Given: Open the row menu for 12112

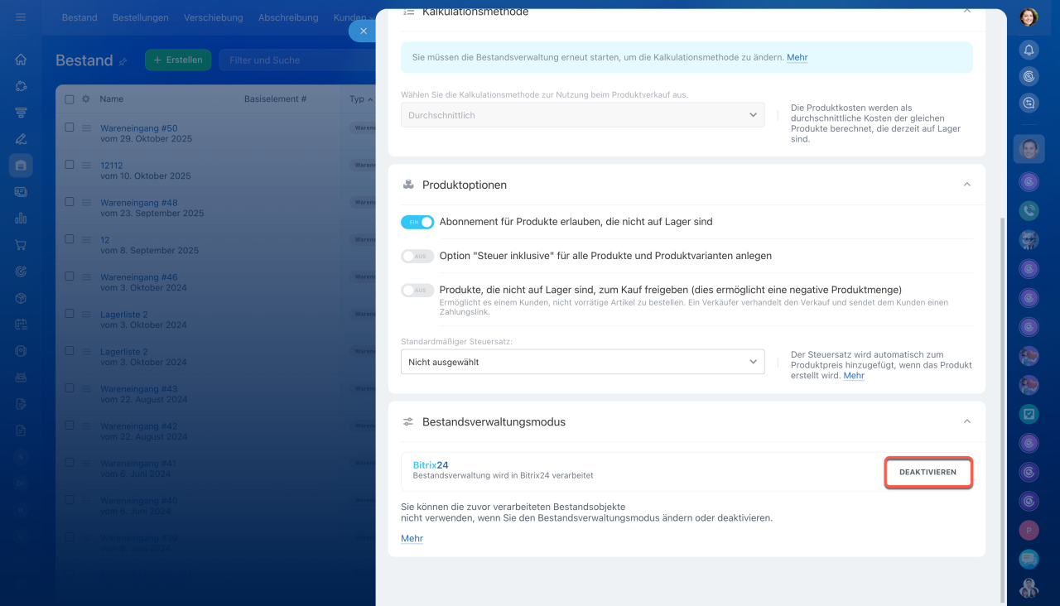Looking at the screenshot, I should pos(85,166).
